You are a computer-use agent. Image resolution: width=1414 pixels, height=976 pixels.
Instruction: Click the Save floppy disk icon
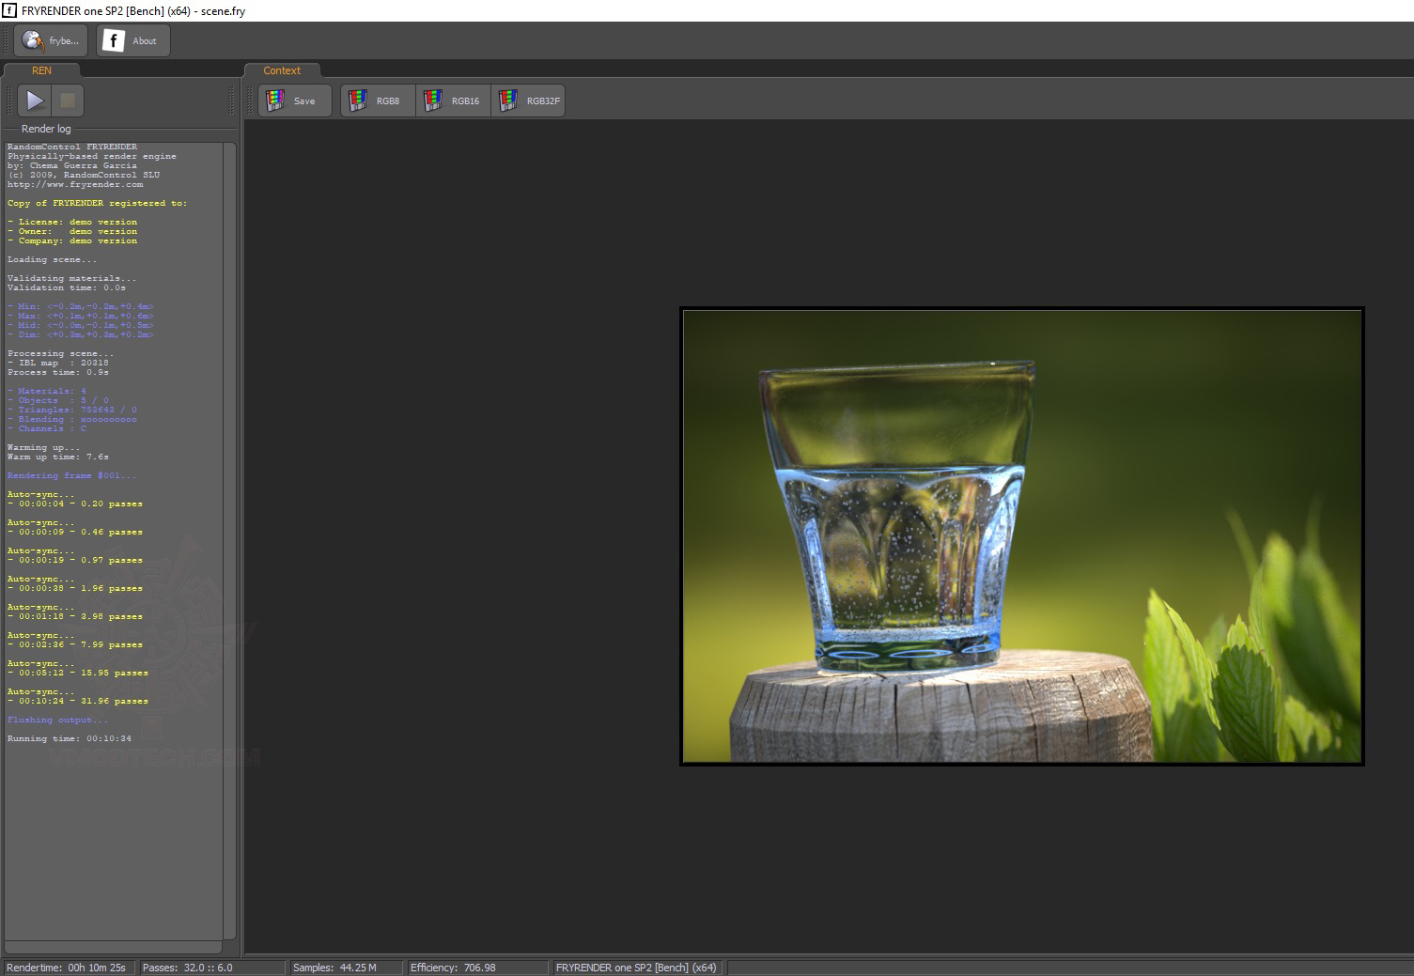pyautogui.click(x=275, y=101)
